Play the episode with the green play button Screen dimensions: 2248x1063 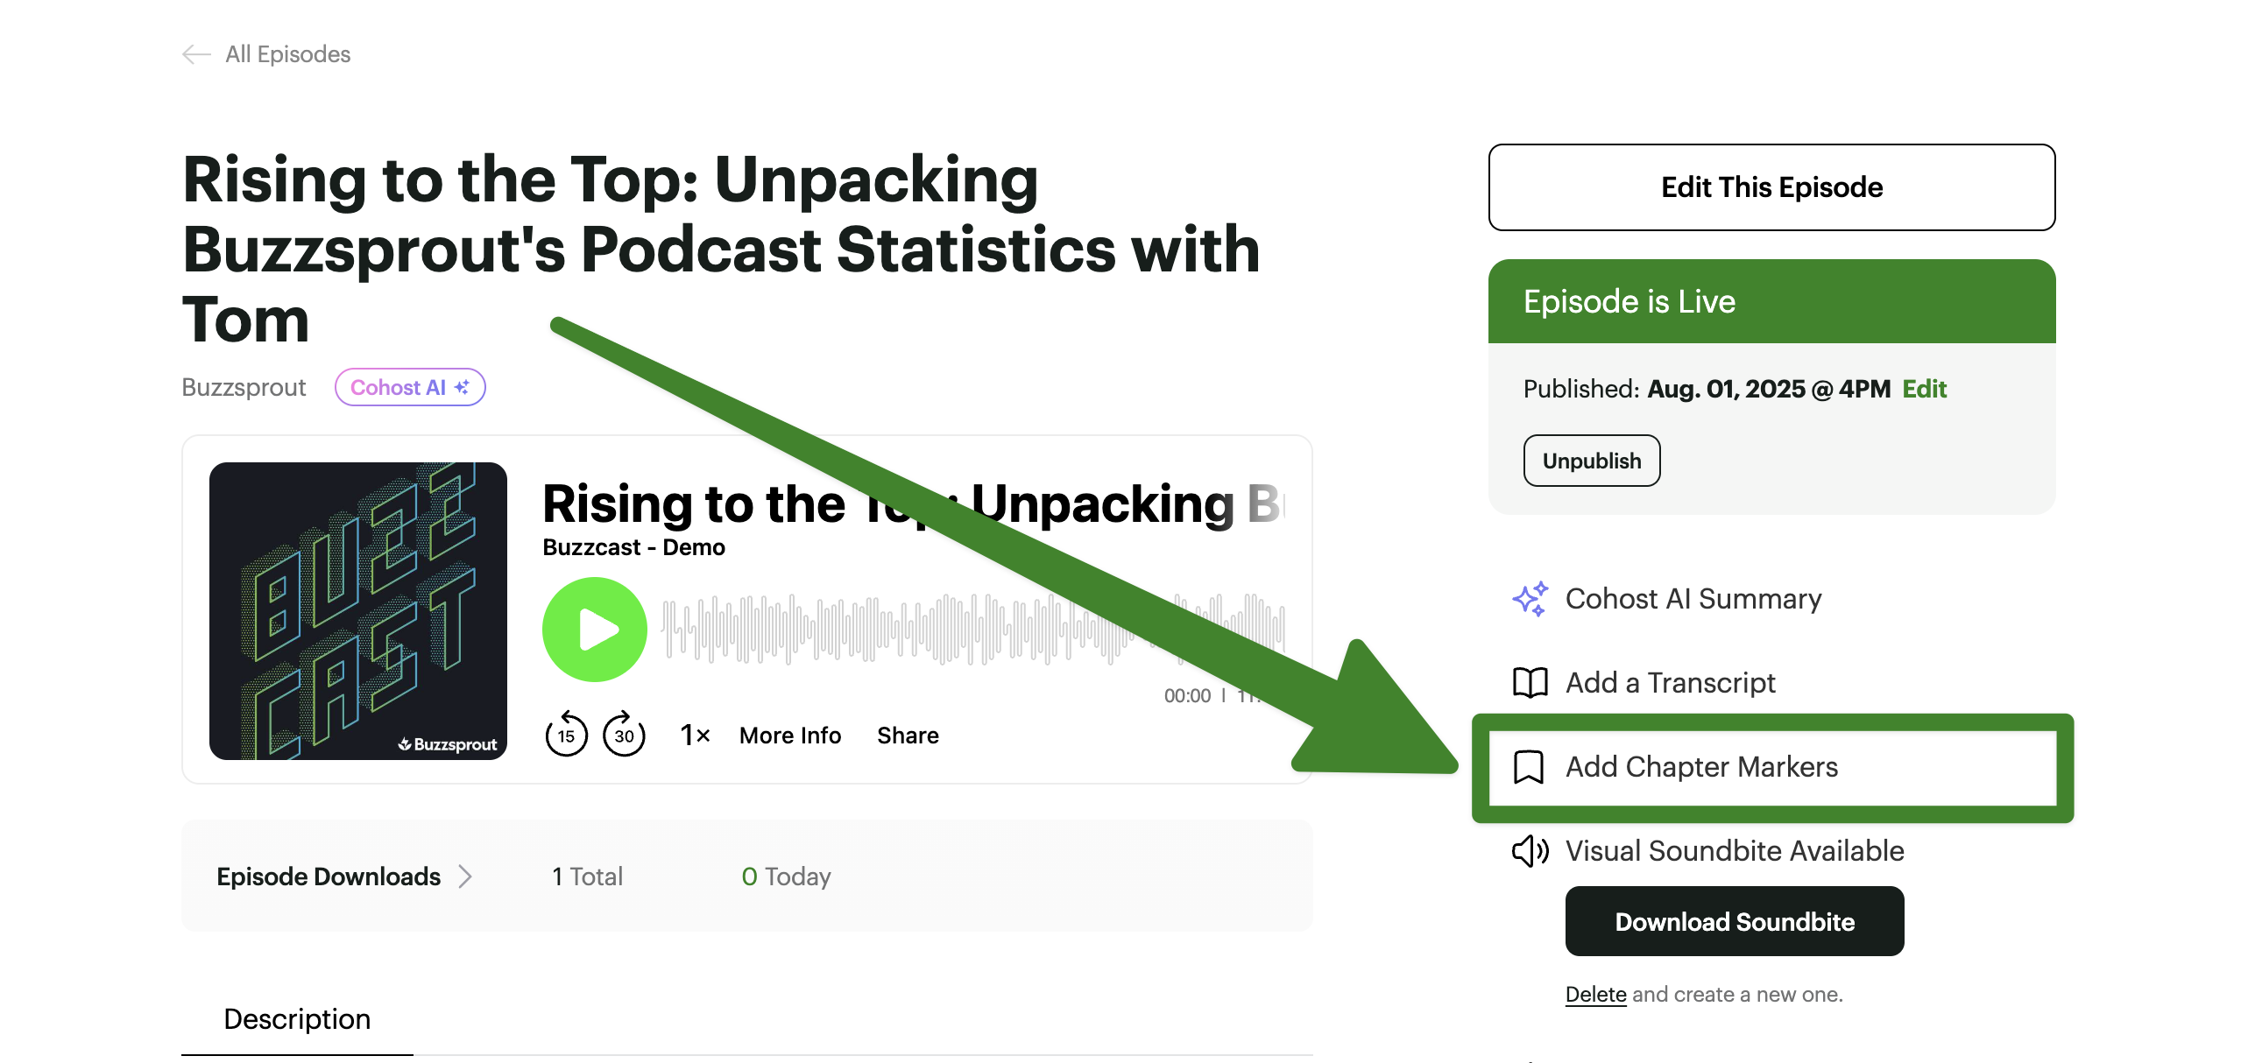pos(595,630)
